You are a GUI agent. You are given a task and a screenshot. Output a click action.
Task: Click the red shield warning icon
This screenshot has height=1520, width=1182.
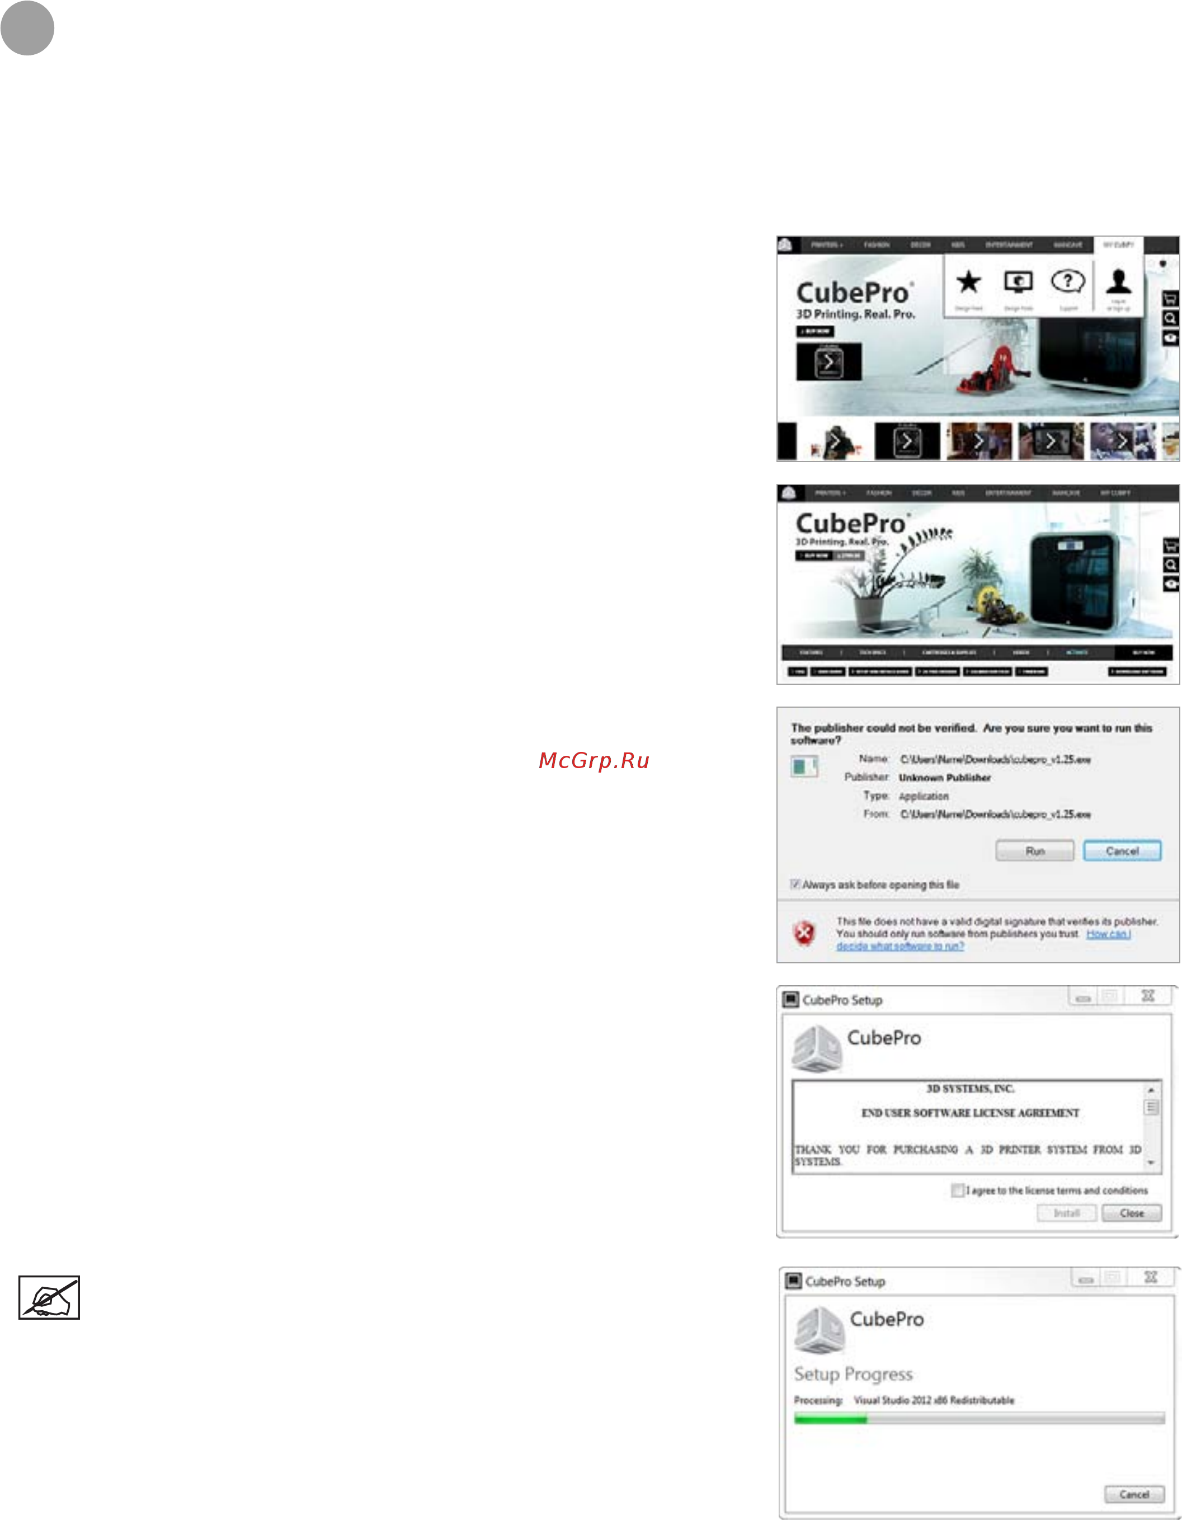pos(804,933)
